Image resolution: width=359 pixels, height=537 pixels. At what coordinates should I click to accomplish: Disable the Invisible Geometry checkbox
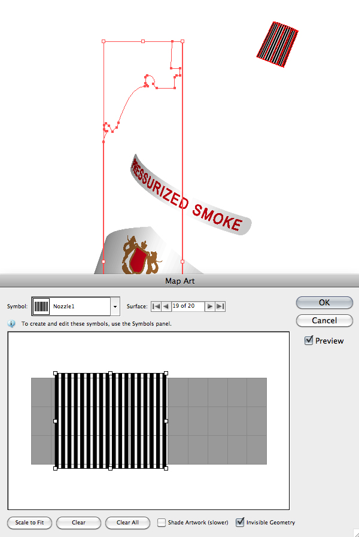point(241,522)
